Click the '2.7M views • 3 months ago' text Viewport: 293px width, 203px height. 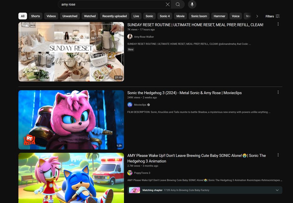(x=143, y=166)
